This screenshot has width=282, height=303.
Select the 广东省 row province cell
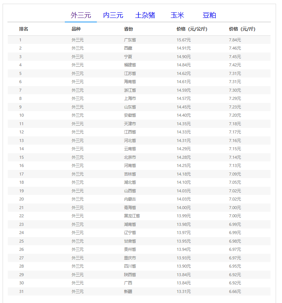pos(130,40)
